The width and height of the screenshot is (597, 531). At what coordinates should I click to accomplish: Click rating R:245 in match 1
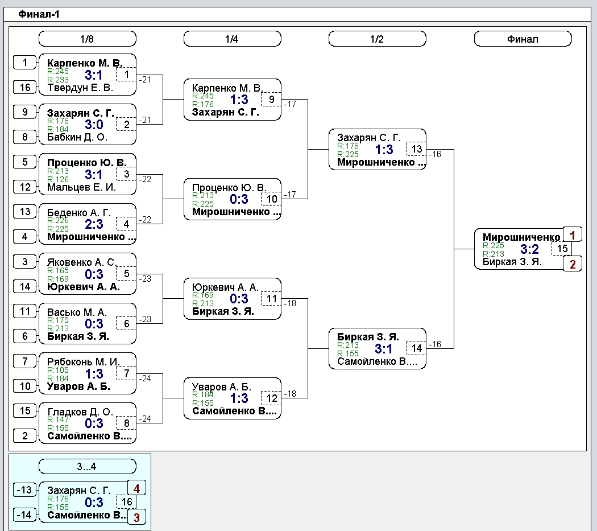pyautogui.click(x=58, y=71)
